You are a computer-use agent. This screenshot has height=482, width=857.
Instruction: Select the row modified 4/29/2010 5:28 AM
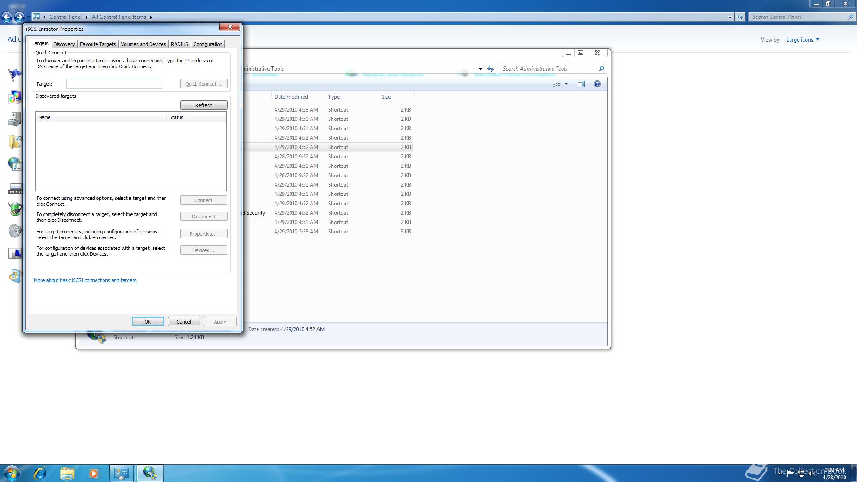328,232
